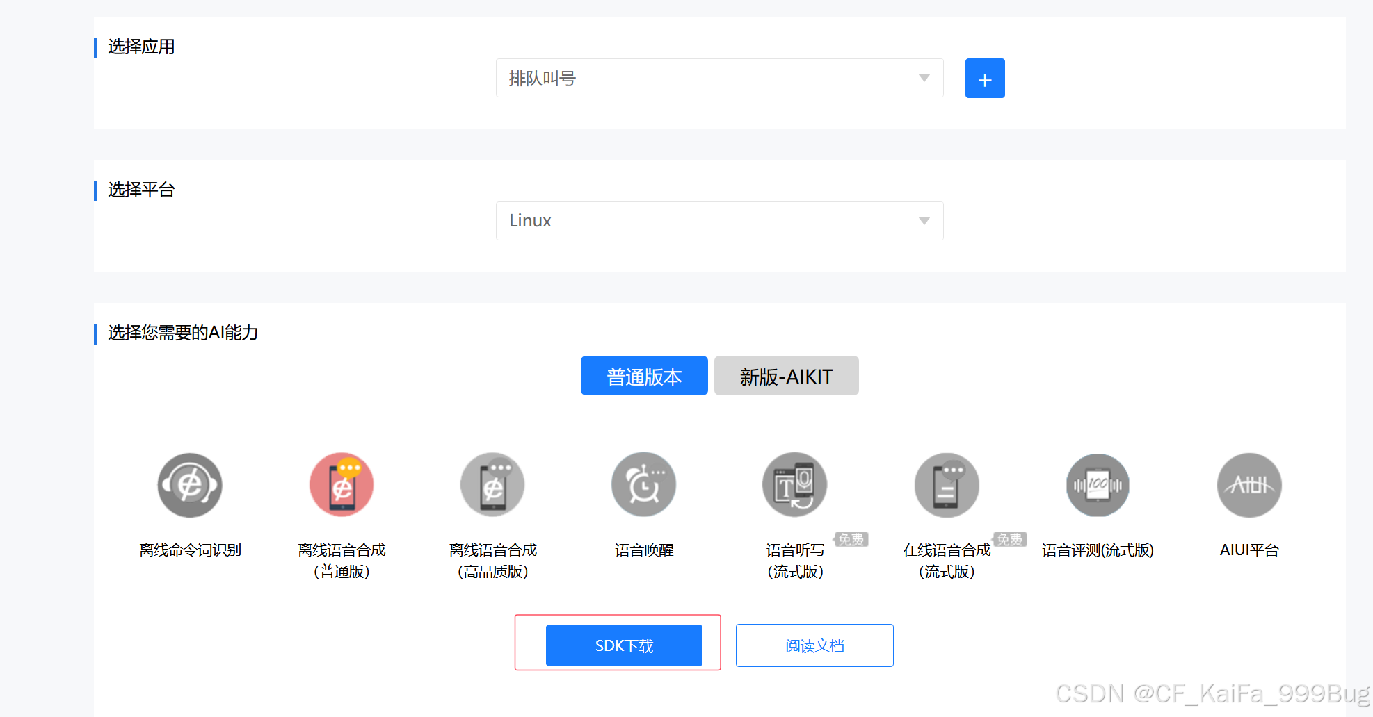This screenshot has width=1373, height=717.
Task: Switch to the 普通版本 tab
Action: pos(644,376)
